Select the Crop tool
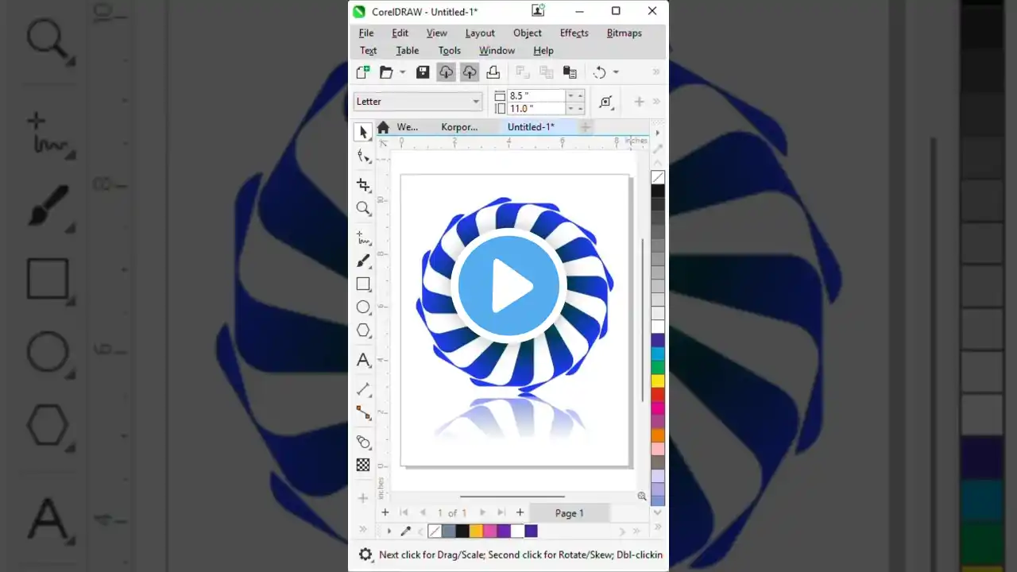The image size is (1017, 572). pyautogui.click(x=364, y=185)
